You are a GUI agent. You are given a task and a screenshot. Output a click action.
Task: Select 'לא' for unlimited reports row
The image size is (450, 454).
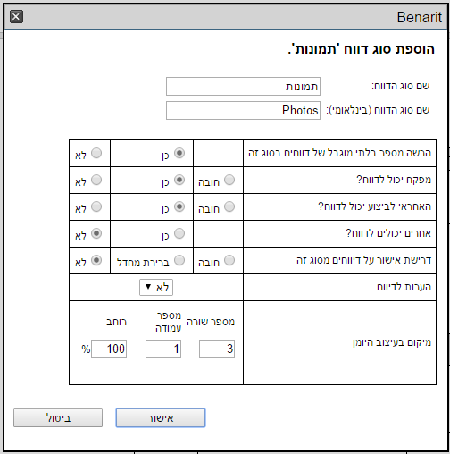(x=96, y=153)
